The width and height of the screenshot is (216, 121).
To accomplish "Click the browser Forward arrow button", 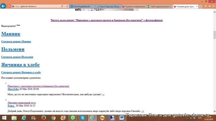I will (9, 6).
